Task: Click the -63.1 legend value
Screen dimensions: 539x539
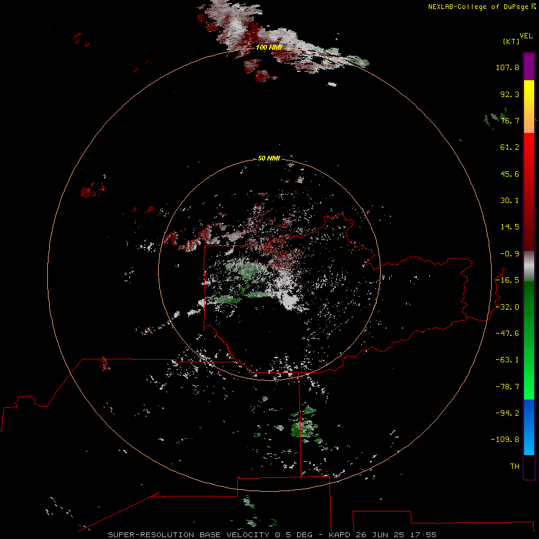Action: [507, 360]
